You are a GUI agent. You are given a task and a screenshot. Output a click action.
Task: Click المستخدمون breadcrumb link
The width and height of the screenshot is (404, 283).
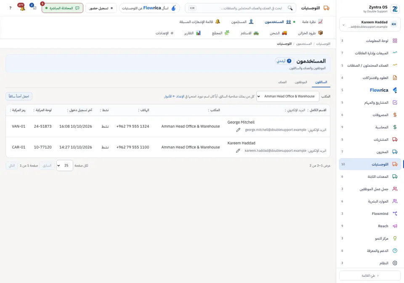tap(304, 44)
